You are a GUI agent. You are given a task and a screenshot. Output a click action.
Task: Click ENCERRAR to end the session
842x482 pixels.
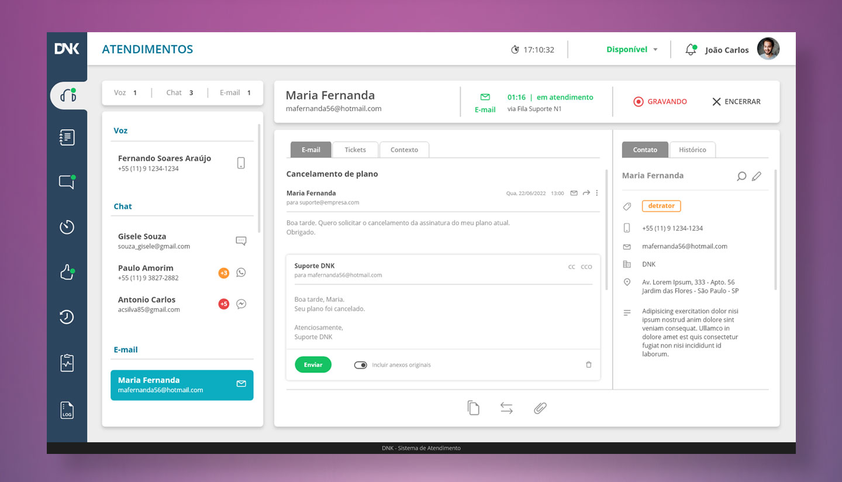736,102
